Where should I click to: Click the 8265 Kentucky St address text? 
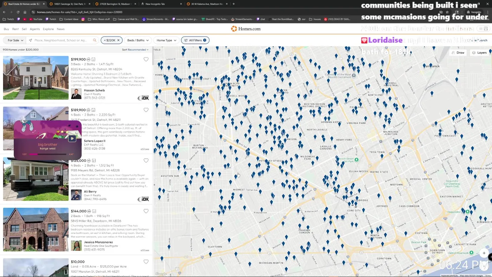(x=96, y=69)
